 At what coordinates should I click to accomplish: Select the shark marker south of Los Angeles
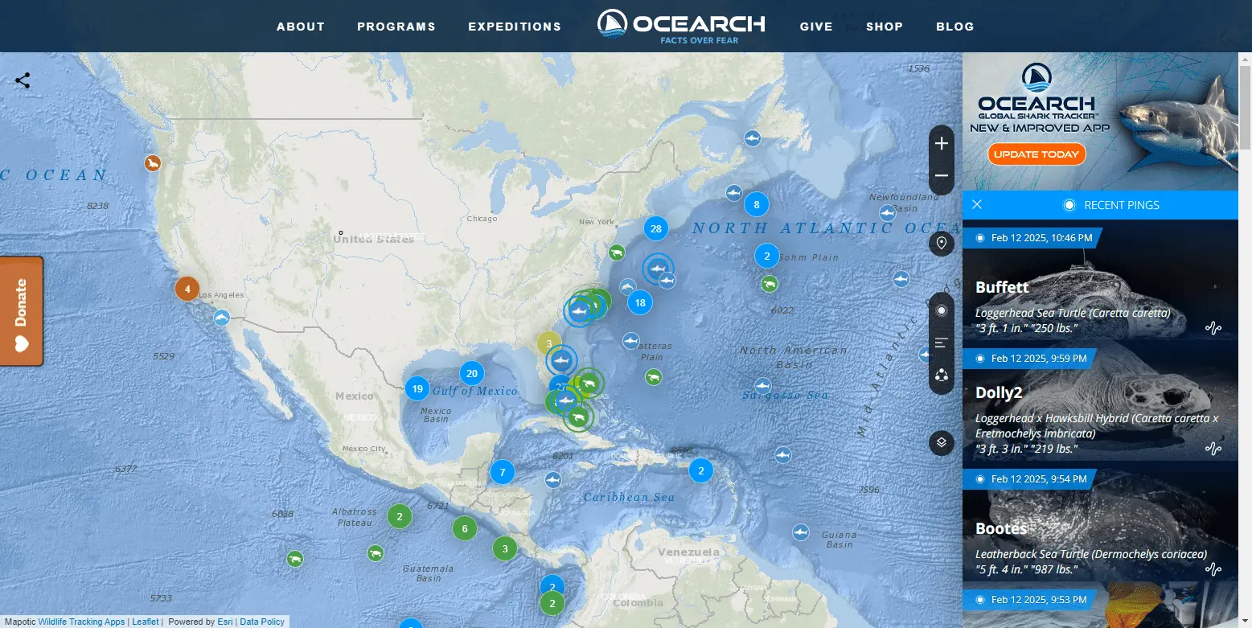tap(222, 318)
